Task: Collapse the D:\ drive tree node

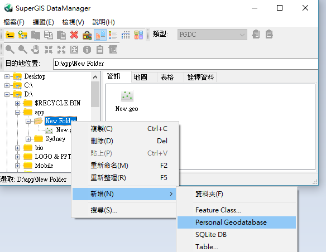Action: (7, 94)
